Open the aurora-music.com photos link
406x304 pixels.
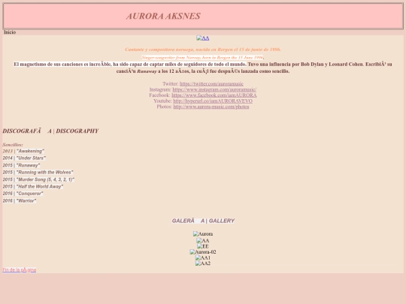tap(211, 107)
